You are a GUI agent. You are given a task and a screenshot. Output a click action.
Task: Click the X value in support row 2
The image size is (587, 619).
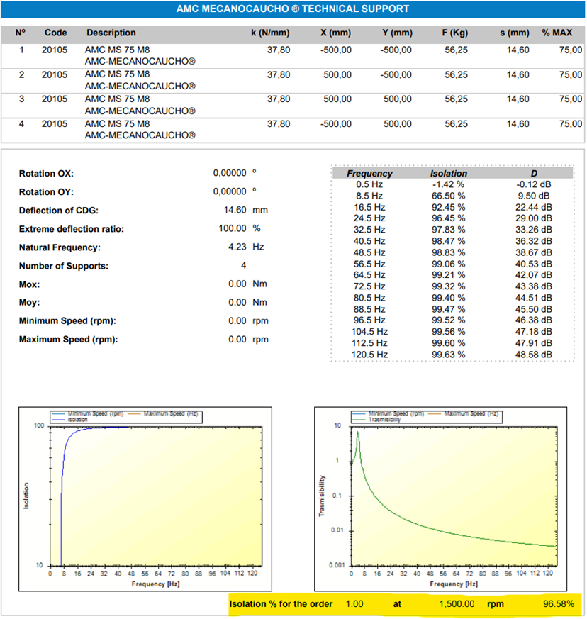tap(337, 74)
